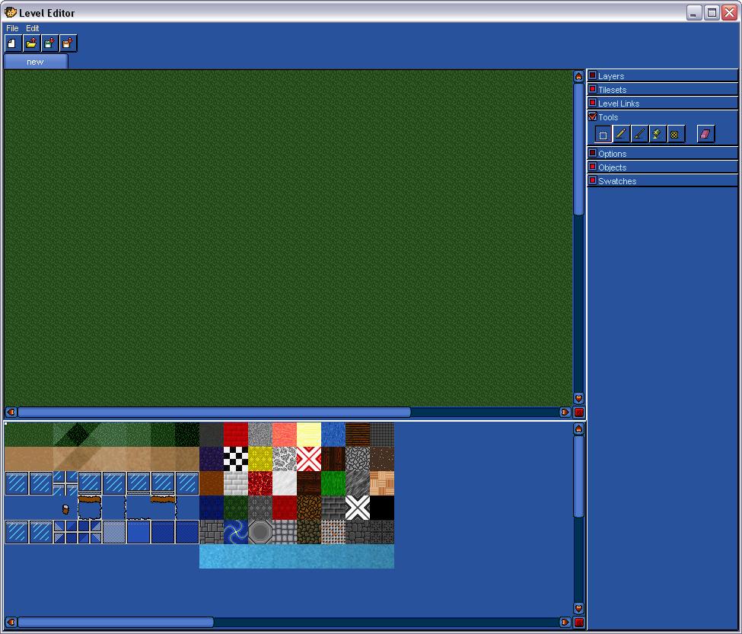Switch to the 'new' level tab

(x=36, y=62)
